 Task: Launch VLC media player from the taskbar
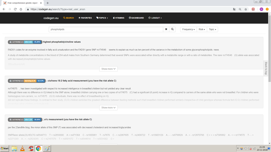pyautogui.click(x=22, y=148)
